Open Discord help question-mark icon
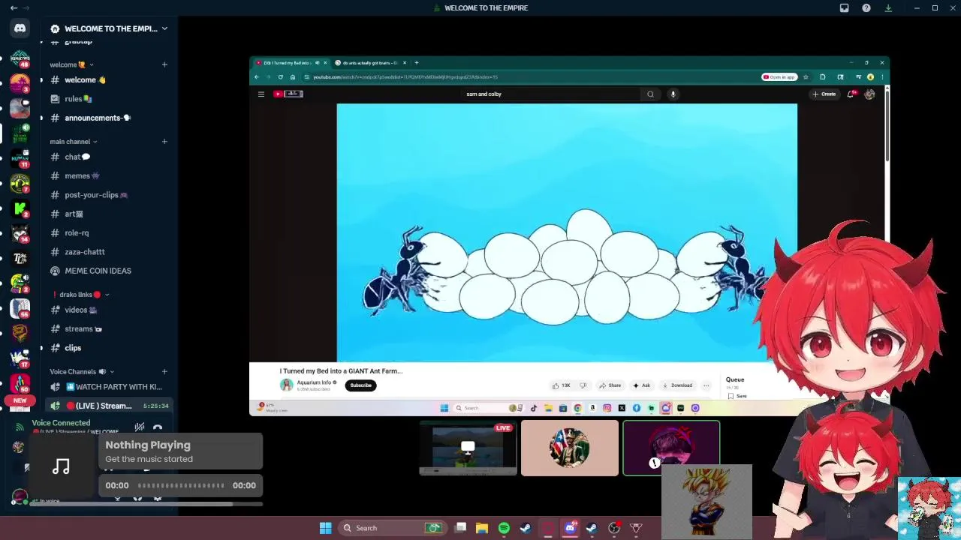Image resolution: width=961 pixels, height=540 pixels. [x=866, y=7]
